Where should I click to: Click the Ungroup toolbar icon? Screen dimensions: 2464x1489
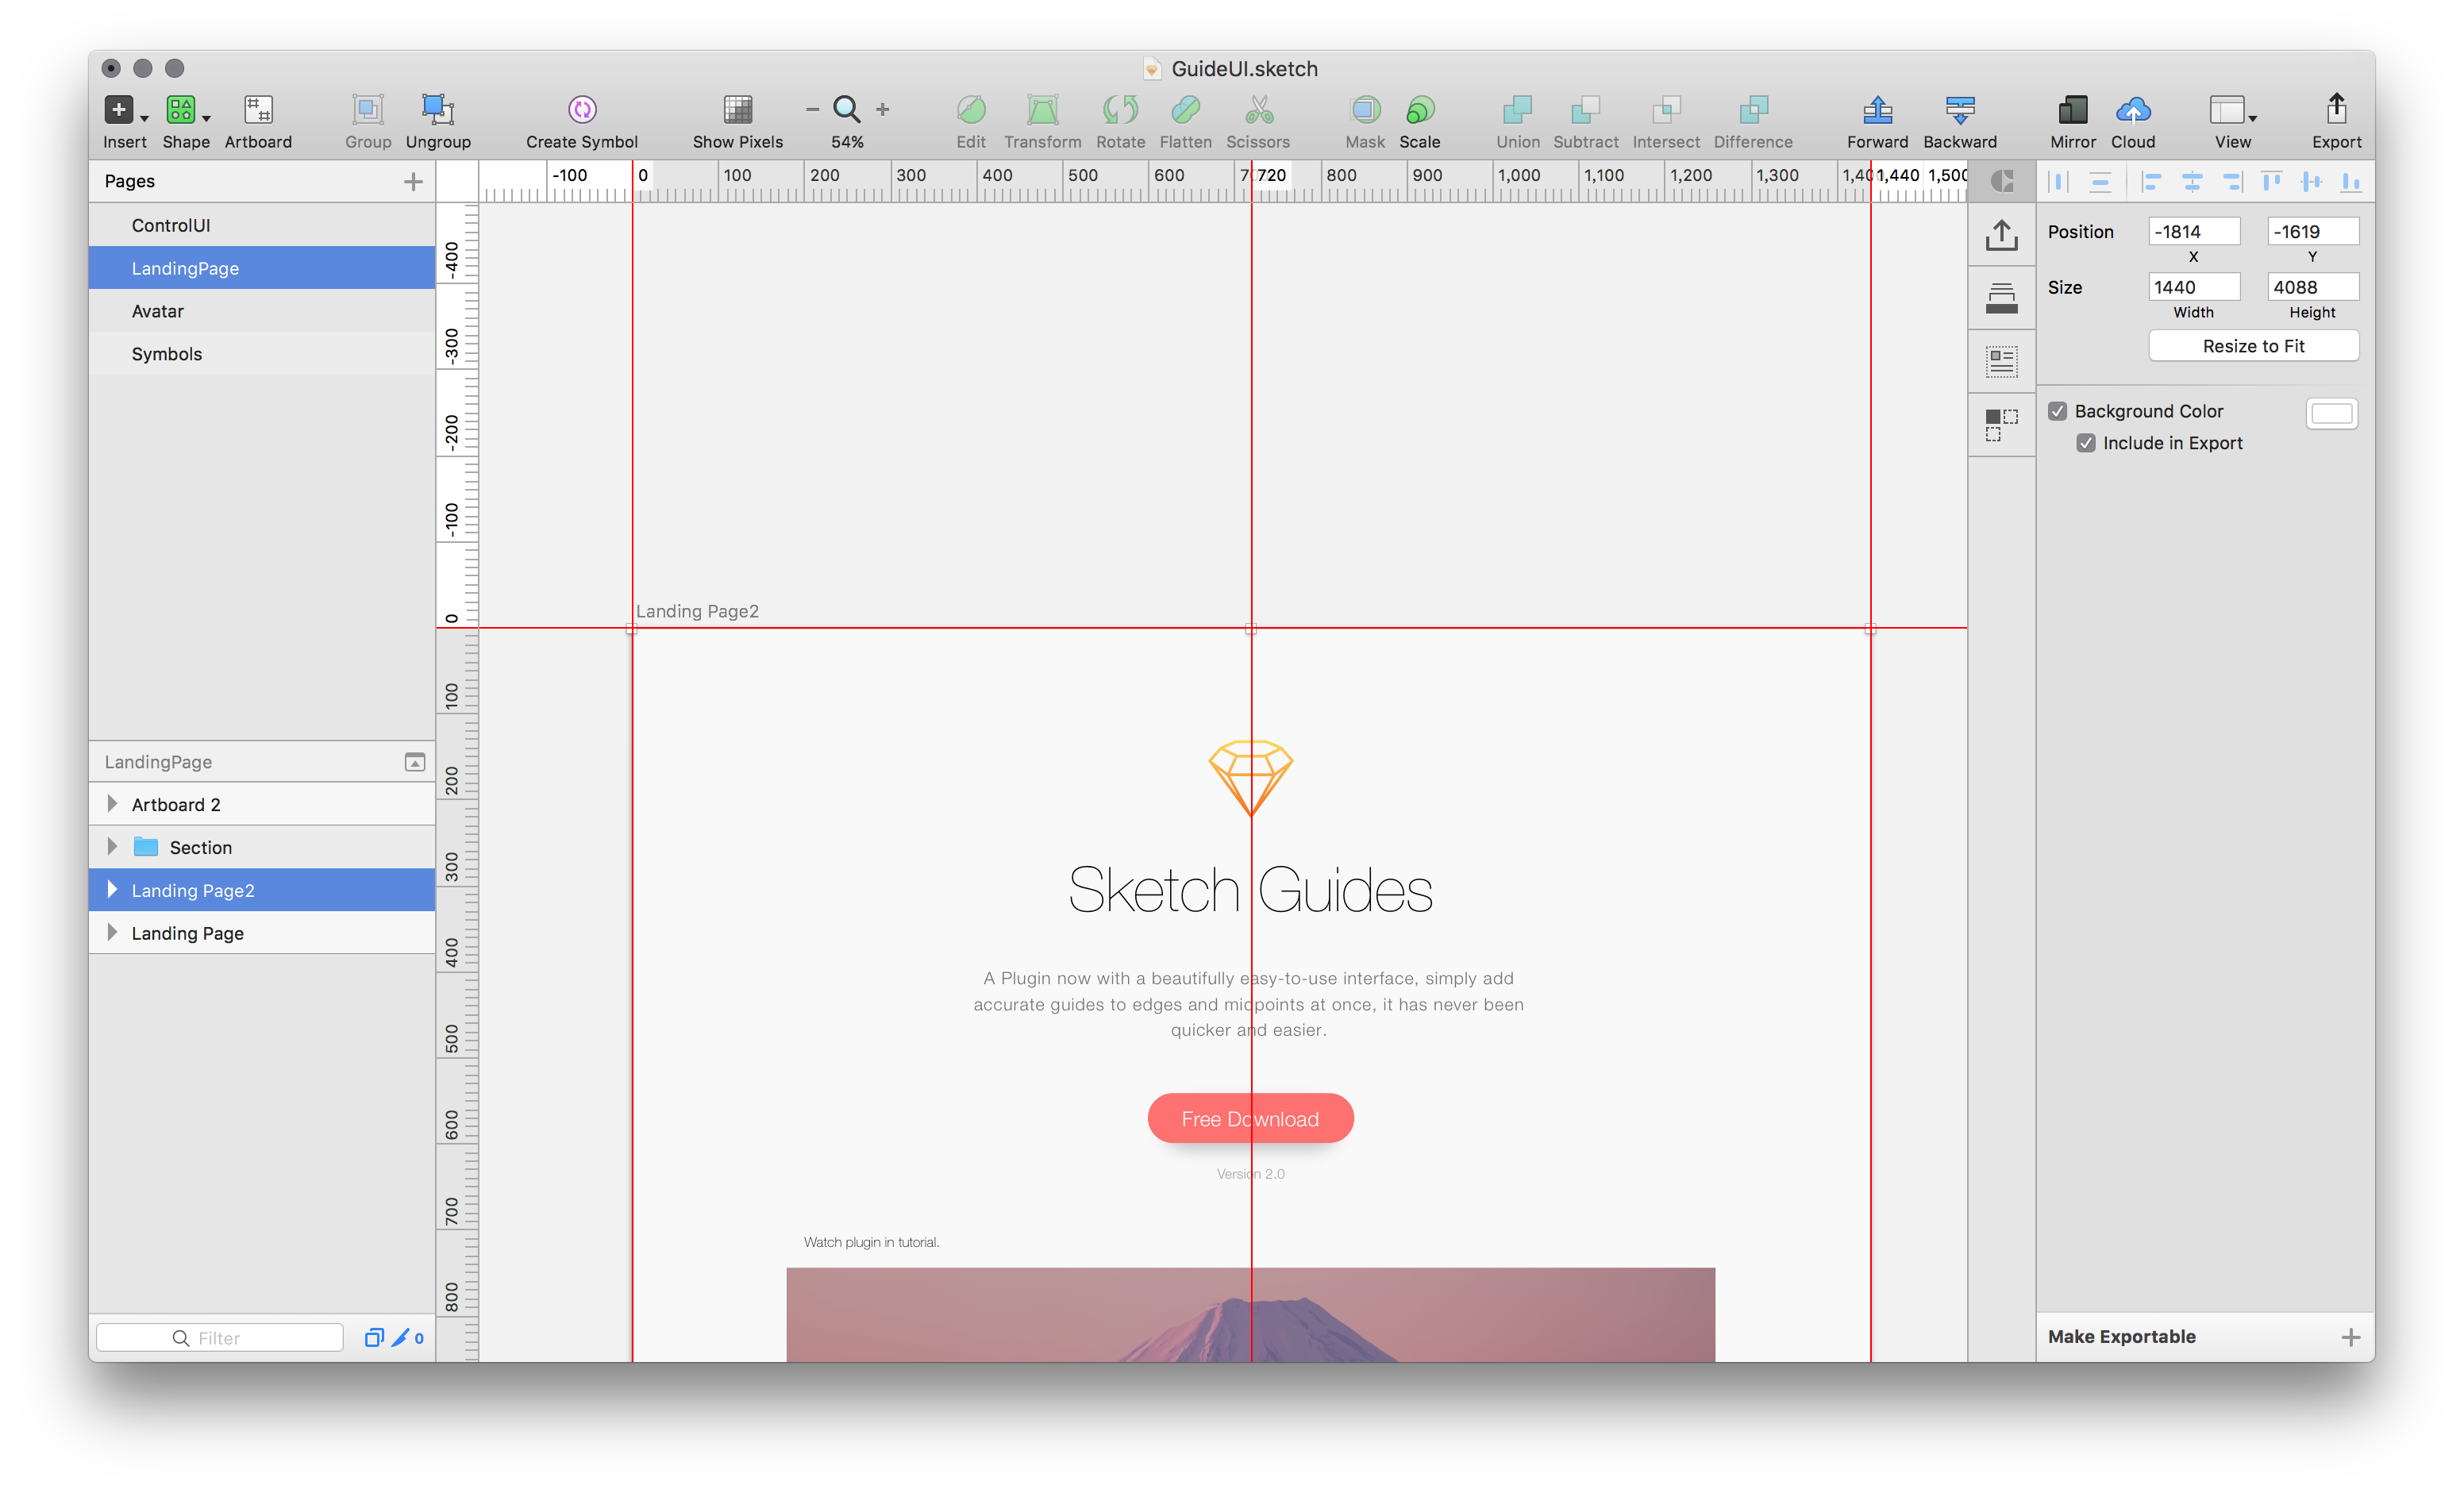click(437, 109)
